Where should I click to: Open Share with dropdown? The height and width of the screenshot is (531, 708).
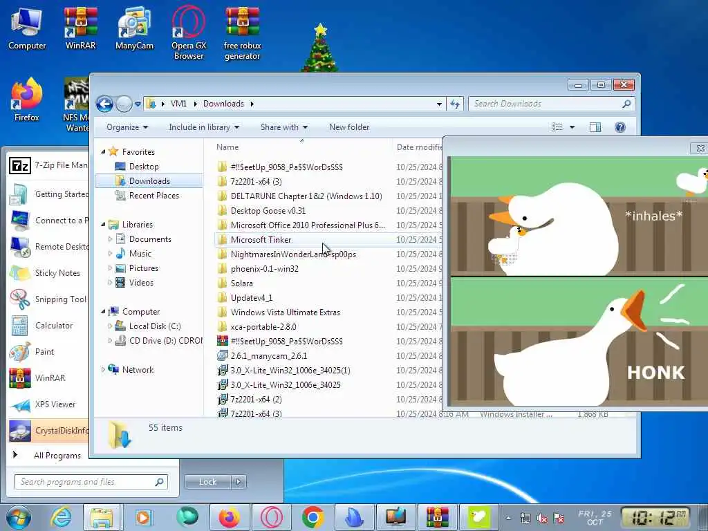pyautogui.click(x=283, y=127)
